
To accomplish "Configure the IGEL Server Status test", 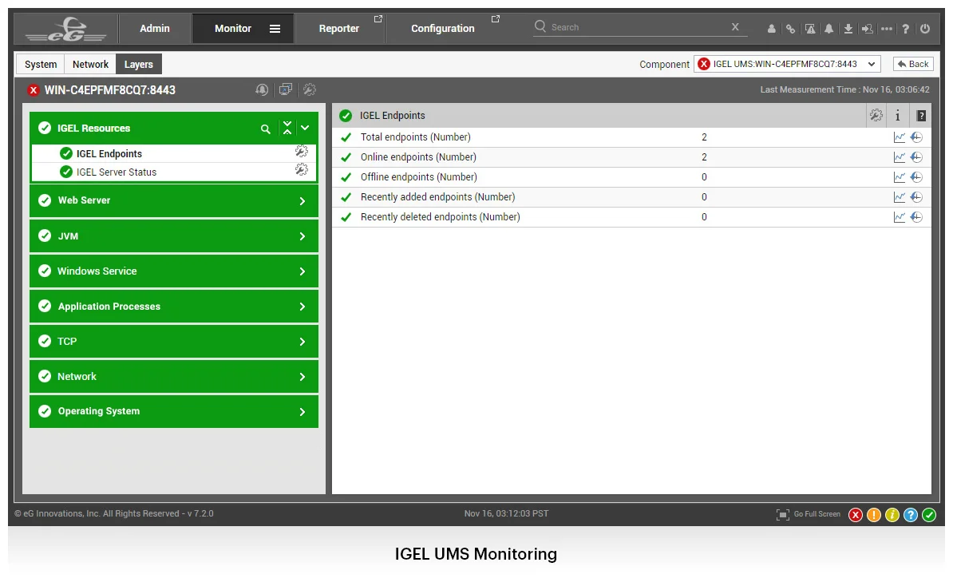I will pyautogui.click(x=302, y=170).
